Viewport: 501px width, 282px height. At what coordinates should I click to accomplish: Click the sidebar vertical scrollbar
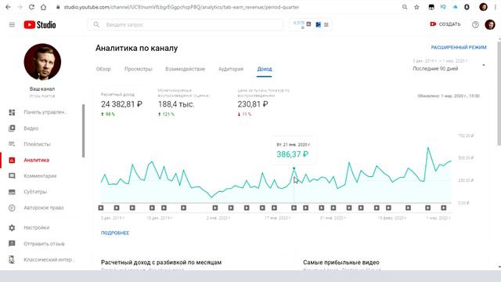tap(84, 131)
